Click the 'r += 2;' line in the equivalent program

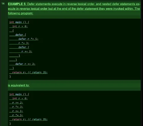tap(18, 102)
